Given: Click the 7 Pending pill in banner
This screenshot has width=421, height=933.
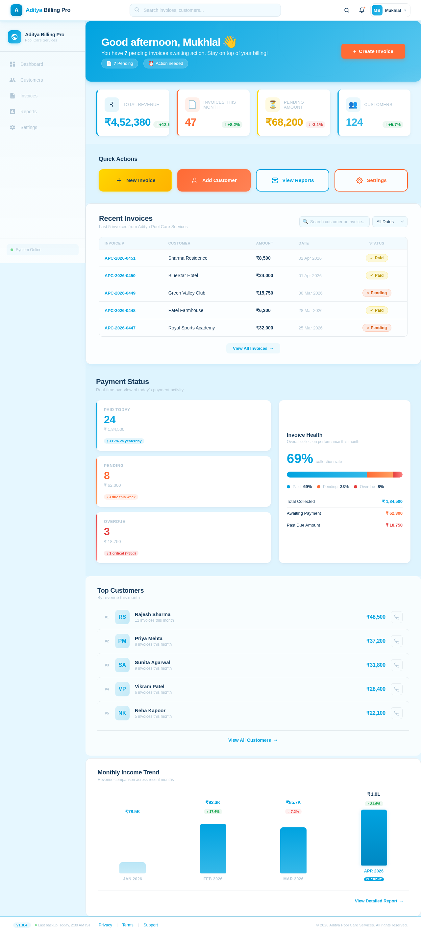Looking at the screenshot, I should [119, 64].
